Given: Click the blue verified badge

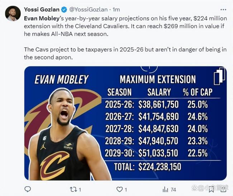Looking at the screenshot, I should pos(64,10).
